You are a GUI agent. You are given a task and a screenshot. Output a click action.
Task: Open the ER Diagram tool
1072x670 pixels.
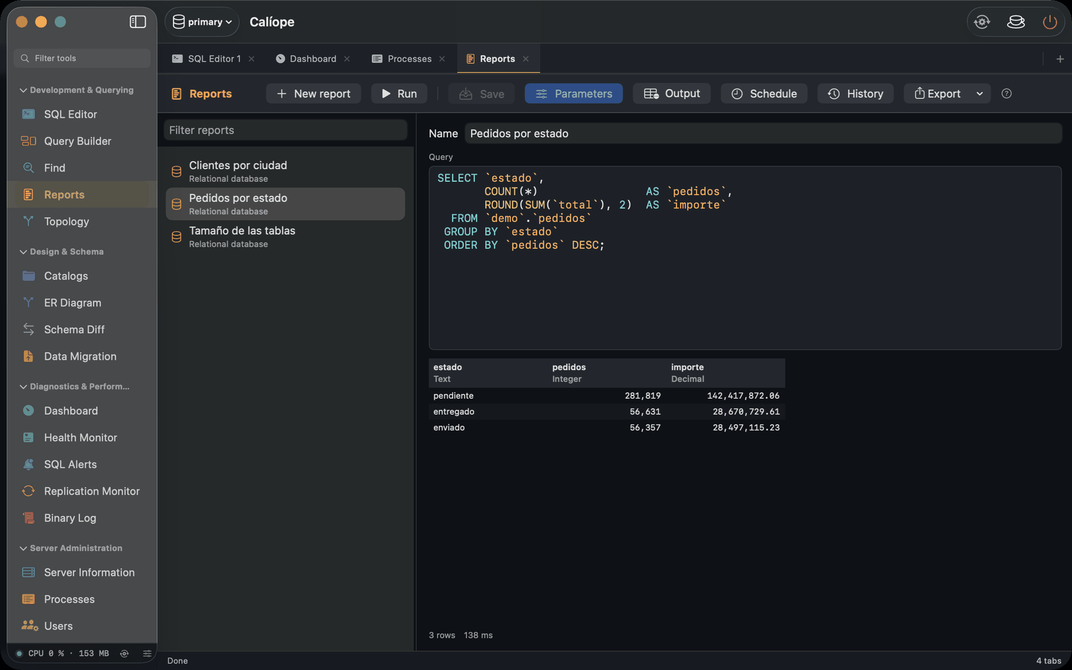82,303
